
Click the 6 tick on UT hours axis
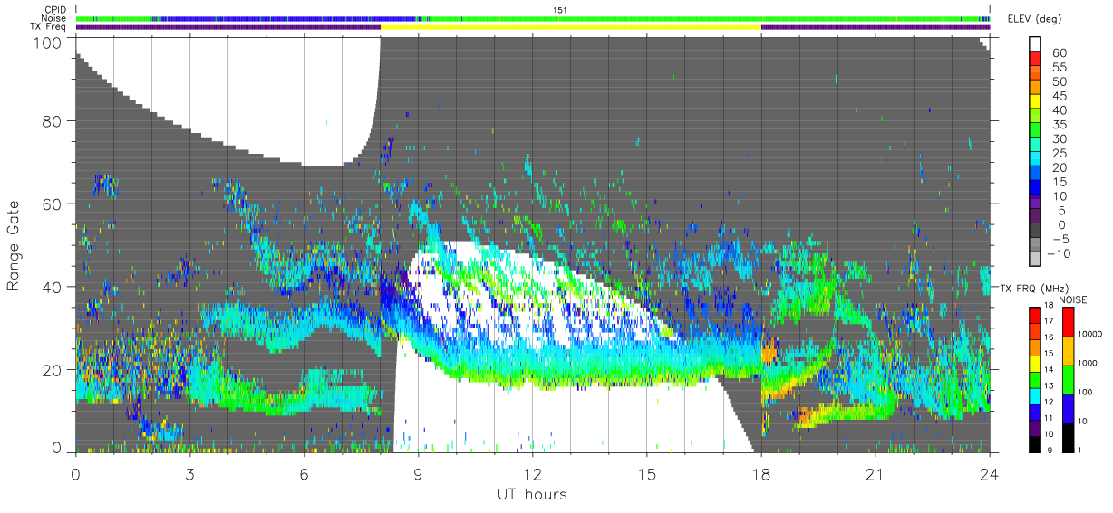click(x=305, y=474)
